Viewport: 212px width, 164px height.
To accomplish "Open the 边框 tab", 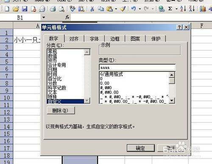I will (115, 39).
